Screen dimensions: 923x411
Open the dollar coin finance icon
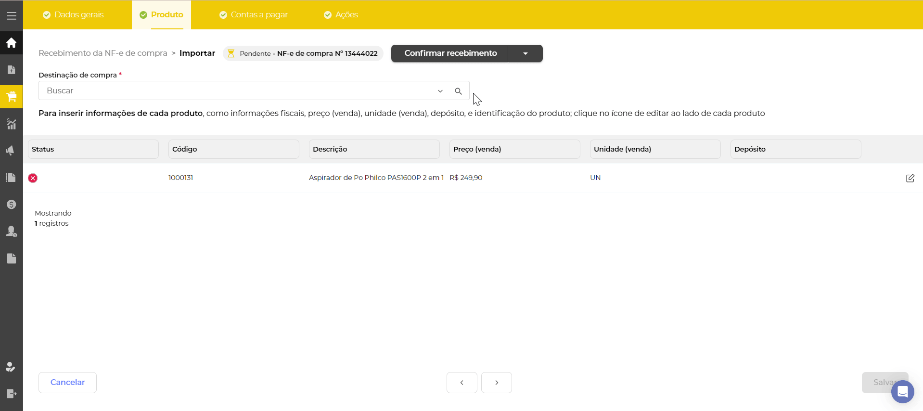(x=12, y=205)
